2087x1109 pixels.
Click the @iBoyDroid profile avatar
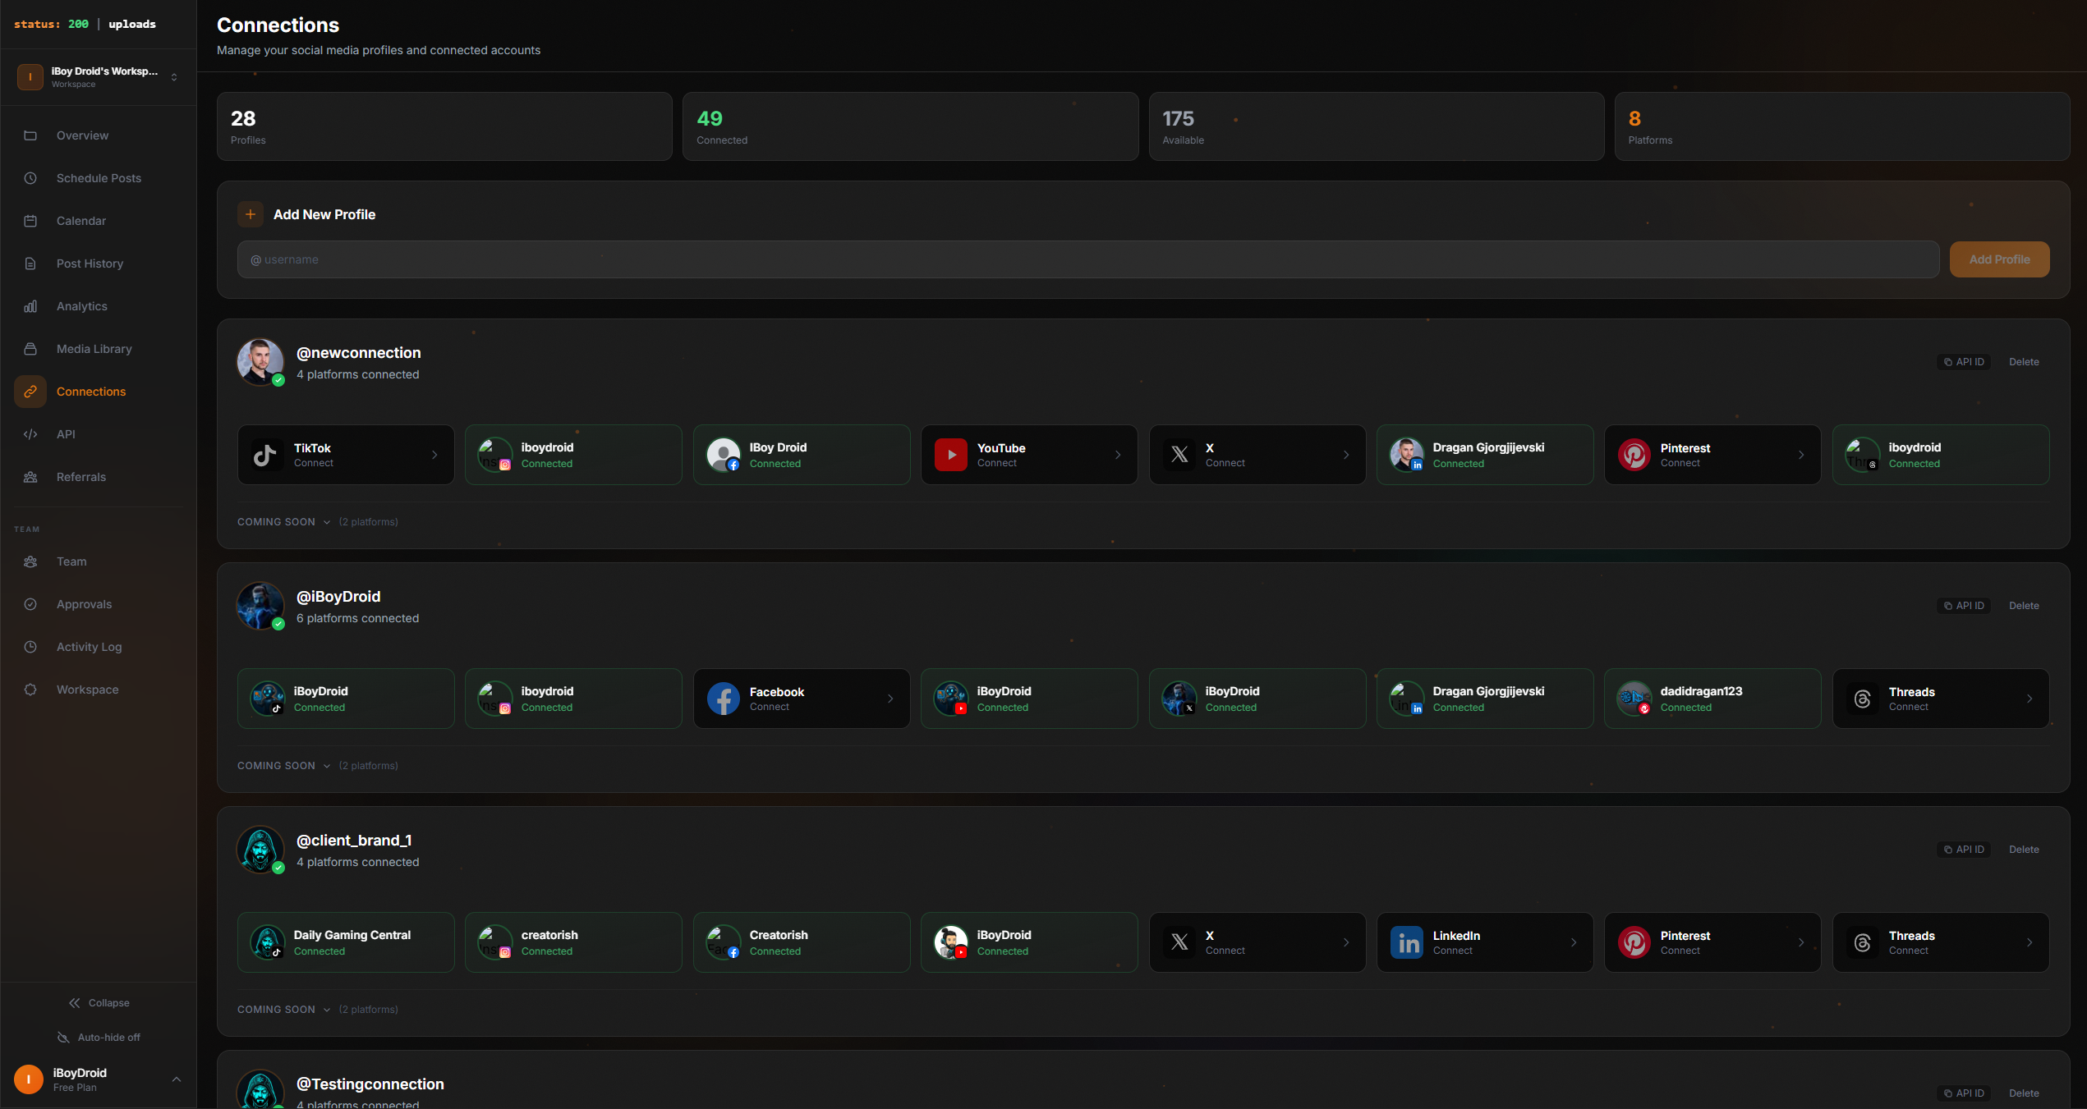click(x=260, y=606)
